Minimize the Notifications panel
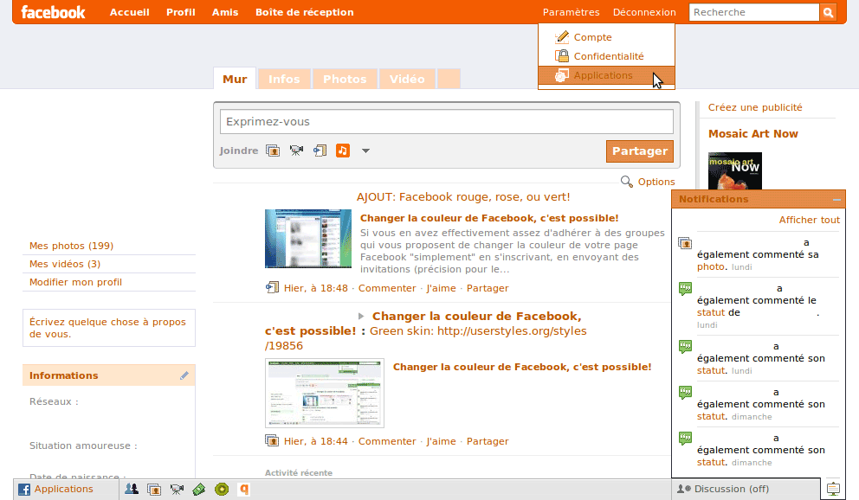 (836, 199)
